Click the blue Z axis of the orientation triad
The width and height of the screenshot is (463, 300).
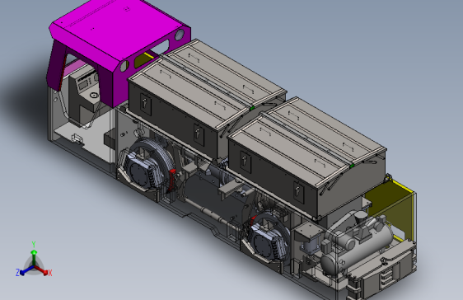coord(24,271)
